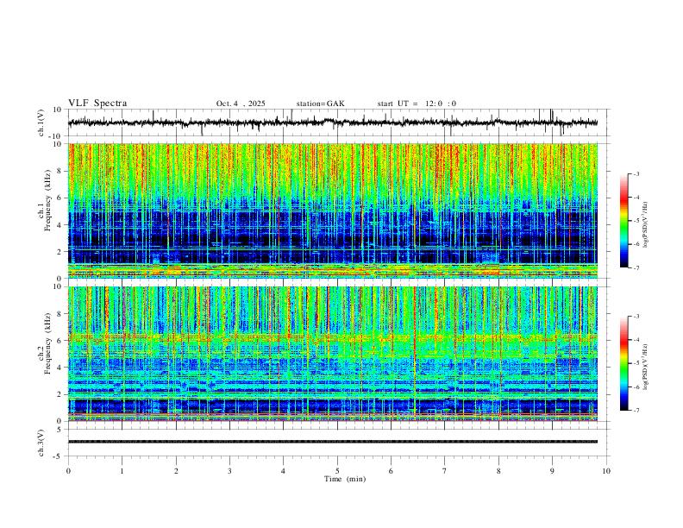Click the '-3' label on upper colorbar
This screenshot has width=683, height=528.
[x=636, y=173]
